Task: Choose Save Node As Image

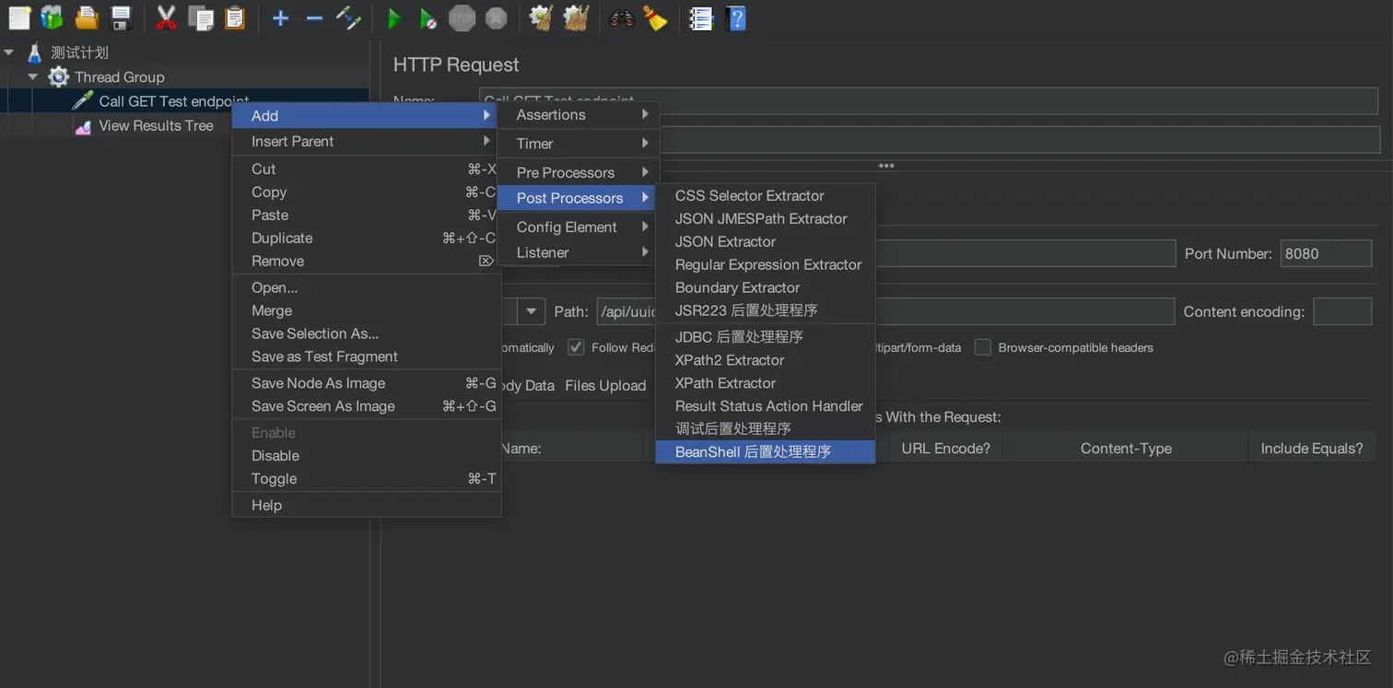Action: [x=366, y=383]
